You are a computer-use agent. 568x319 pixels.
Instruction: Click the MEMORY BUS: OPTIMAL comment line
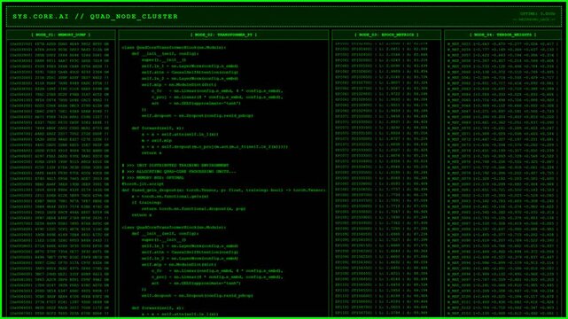click(x=153, y=177)
